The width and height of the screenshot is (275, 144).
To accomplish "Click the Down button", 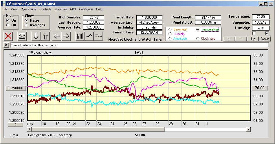I will (265, 39).
